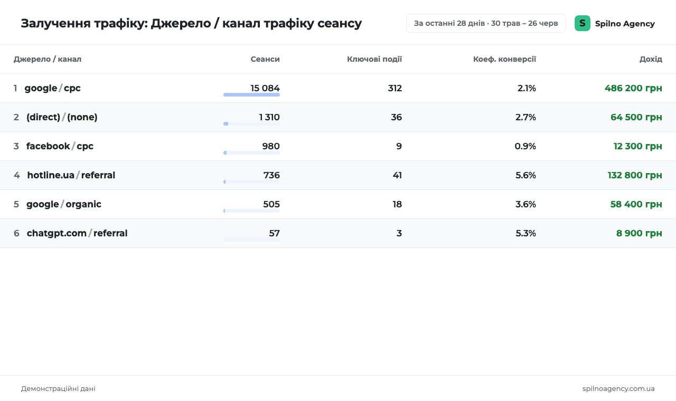The width and height of the screenshot is (676, 401).
Task: Open the spilnoagency.com.ua footer link
Action: point(618,389)
